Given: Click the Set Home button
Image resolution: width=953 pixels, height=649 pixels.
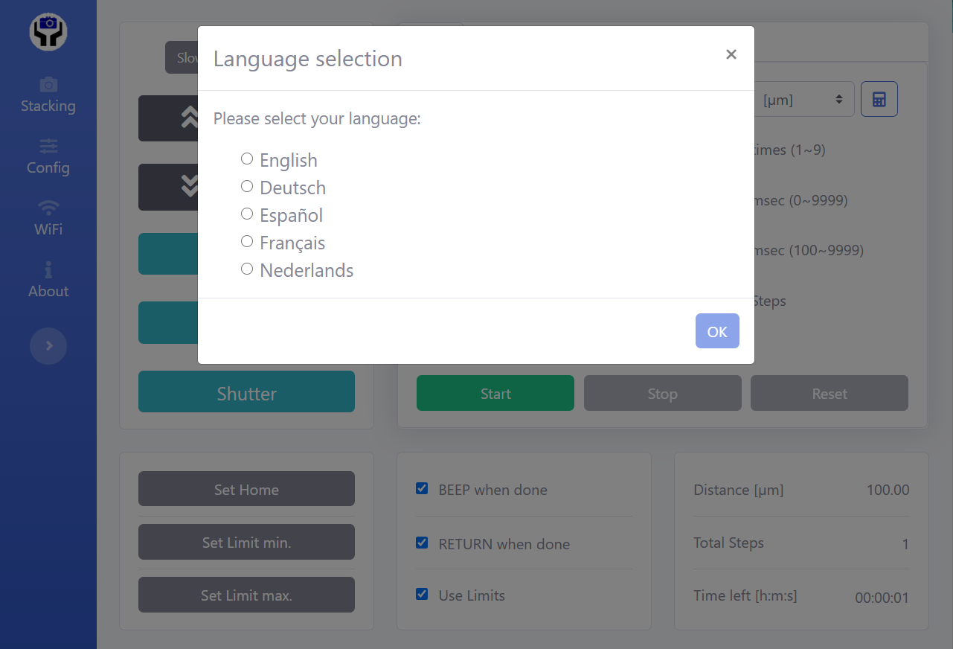Looking at the screenshot, I should (246, 489).
